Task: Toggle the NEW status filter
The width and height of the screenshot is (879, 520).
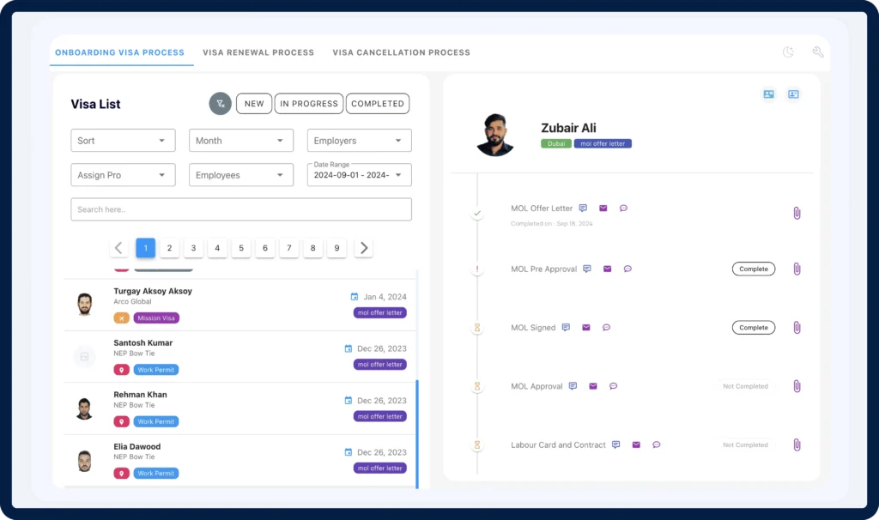Action: point(254,104)
